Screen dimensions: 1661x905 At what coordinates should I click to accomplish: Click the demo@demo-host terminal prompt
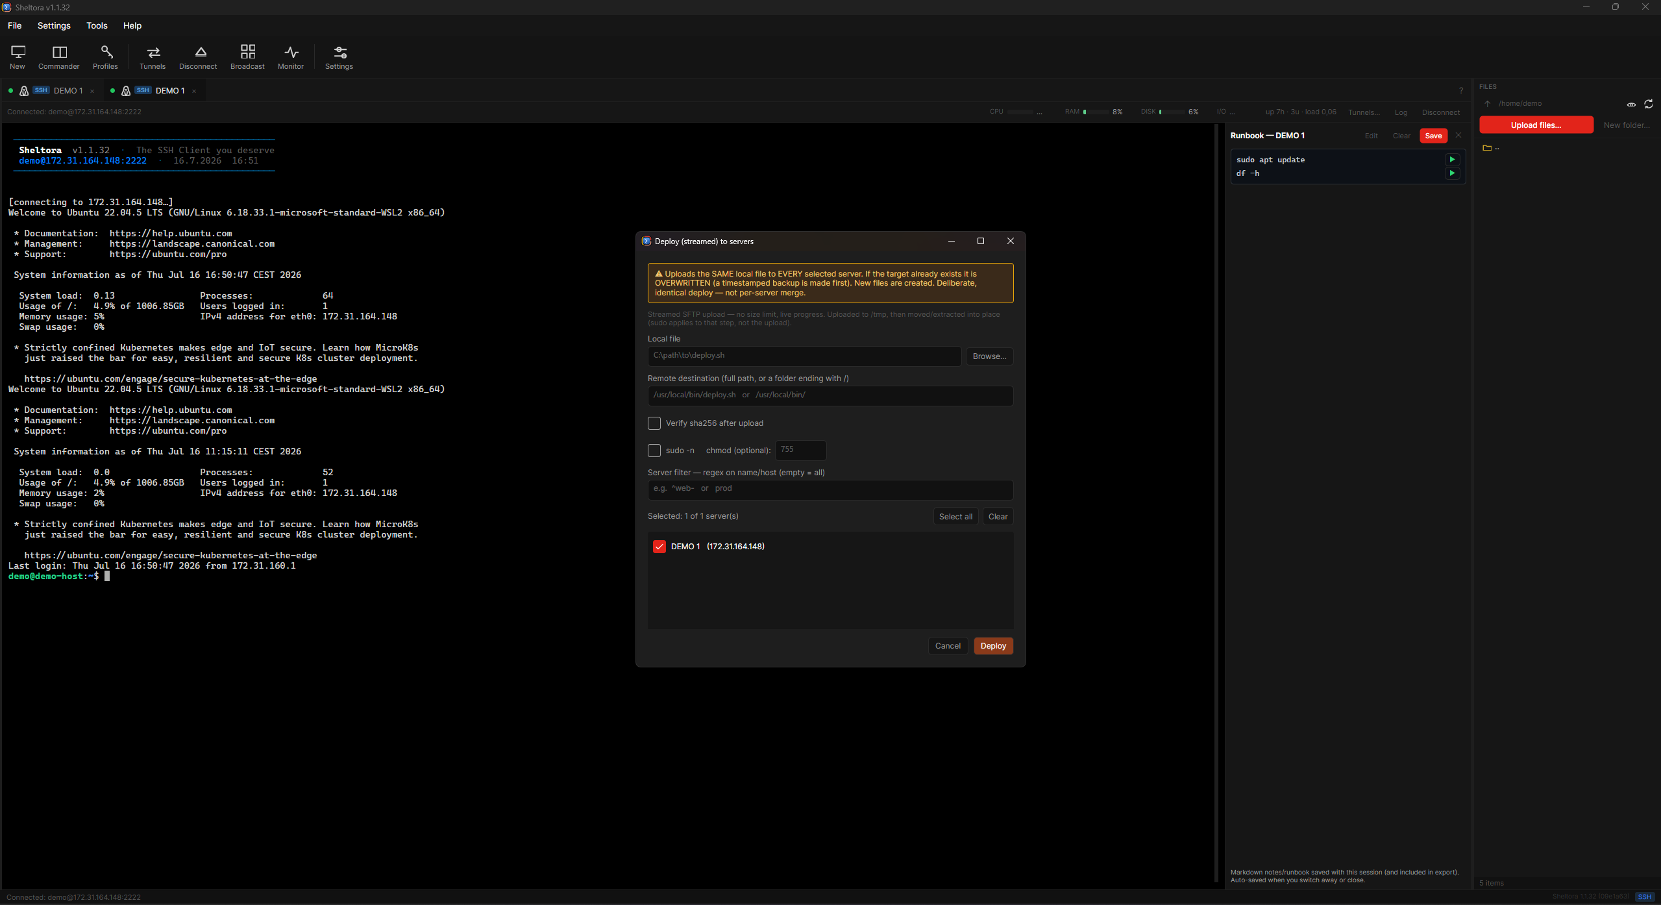coord(53,576)
